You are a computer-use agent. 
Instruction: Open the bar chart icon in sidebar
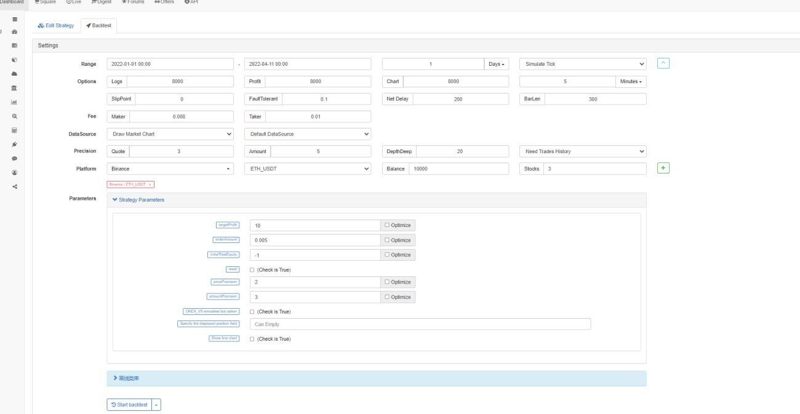point(15,102)
